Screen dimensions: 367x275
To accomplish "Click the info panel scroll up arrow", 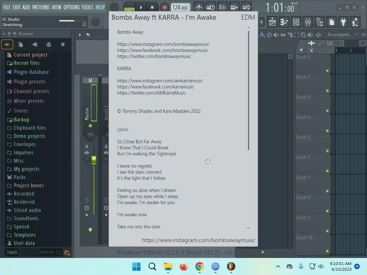I will 248,28.
